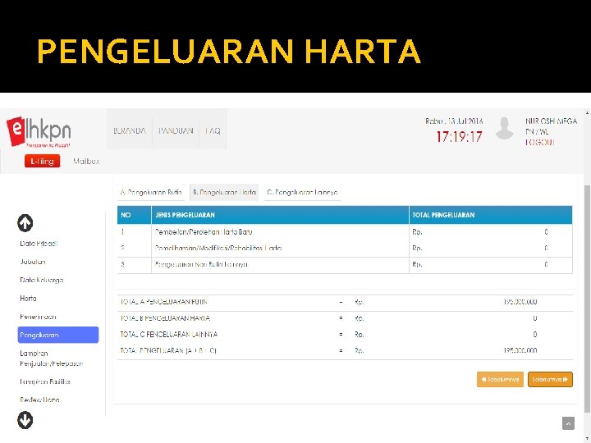Click TOTAL A PENGELUARAN RUTIN label
This screenshot has width=591, height=443.
[163, 302]
